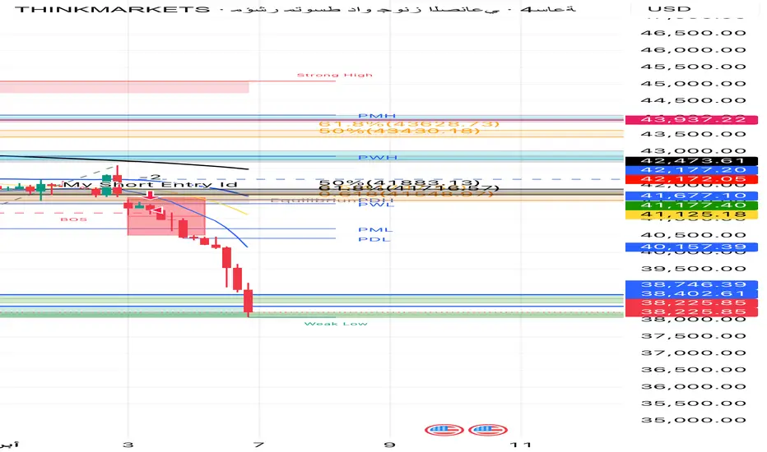Click the 50%(43430.18) Fibonacci label
The image size is (767, 452).
click(399, 131)
